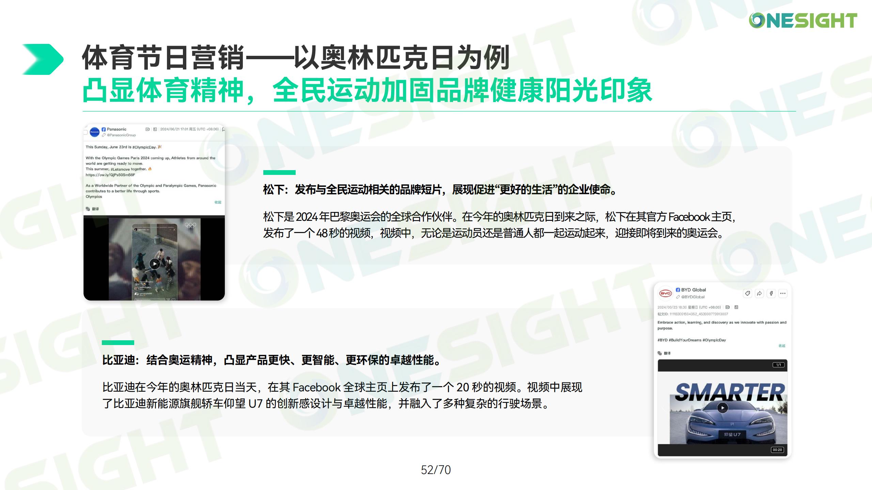Play the BYD SMARTER video
The height and width of the screenshot is (490, 872).
[722, 408]
